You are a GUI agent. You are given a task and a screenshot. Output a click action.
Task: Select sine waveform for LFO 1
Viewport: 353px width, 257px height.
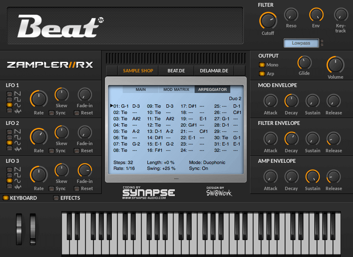coord(9,105)
